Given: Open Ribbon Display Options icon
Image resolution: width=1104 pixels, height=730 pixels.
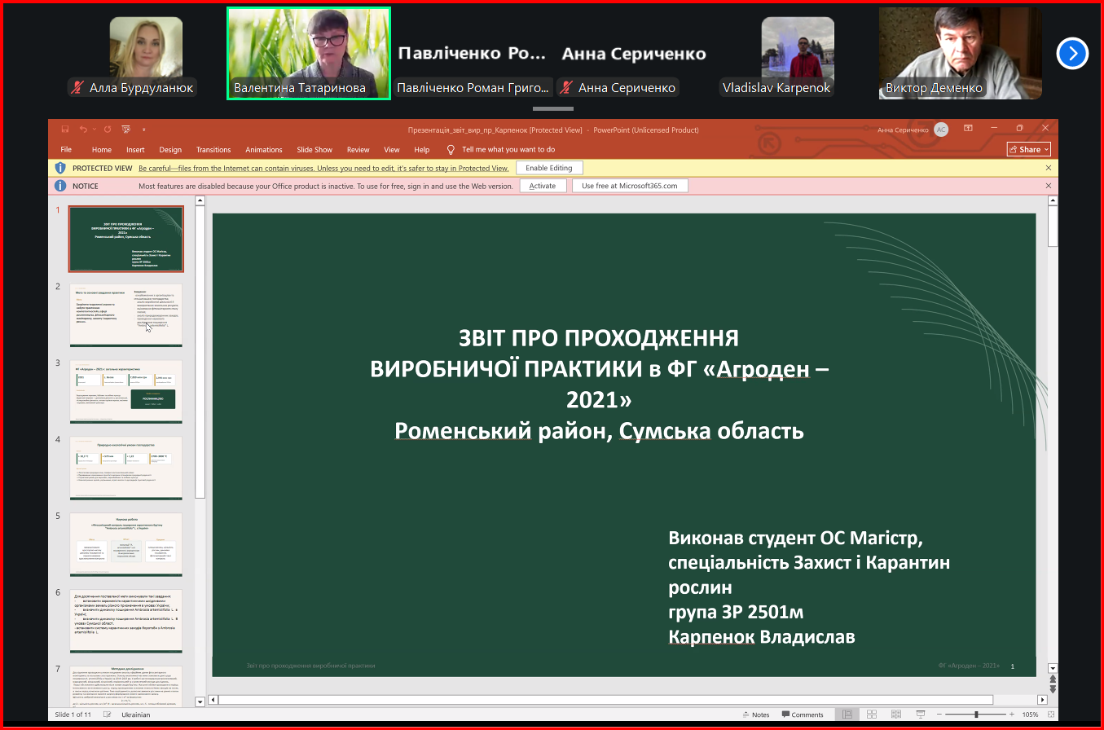Looking at the screenshot, I should pyautogui.click(x=968, y=129).
